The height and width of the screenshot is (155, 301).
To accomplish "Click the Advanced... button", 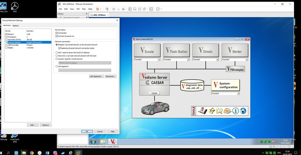I will 110,76.
